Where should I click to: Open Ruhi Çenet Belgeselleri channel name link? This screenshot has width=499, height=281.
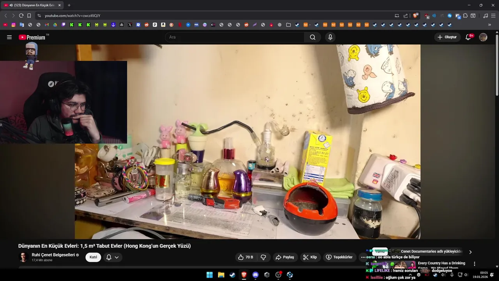coord(53,255)
